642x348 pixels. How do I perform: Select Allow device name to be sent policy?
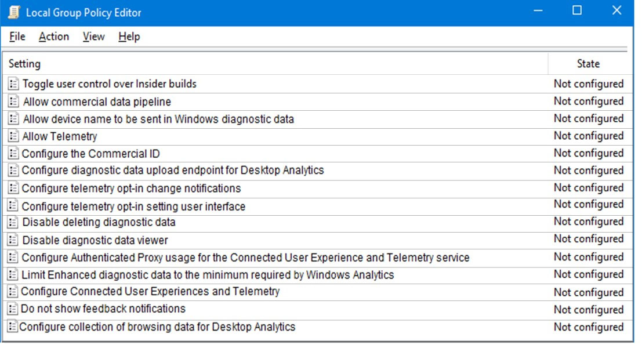(158, 119)
